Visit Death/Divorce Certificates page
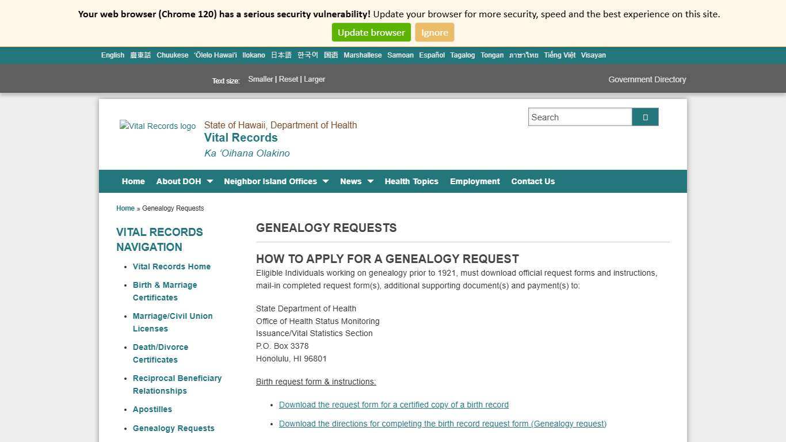 point(161,353)
